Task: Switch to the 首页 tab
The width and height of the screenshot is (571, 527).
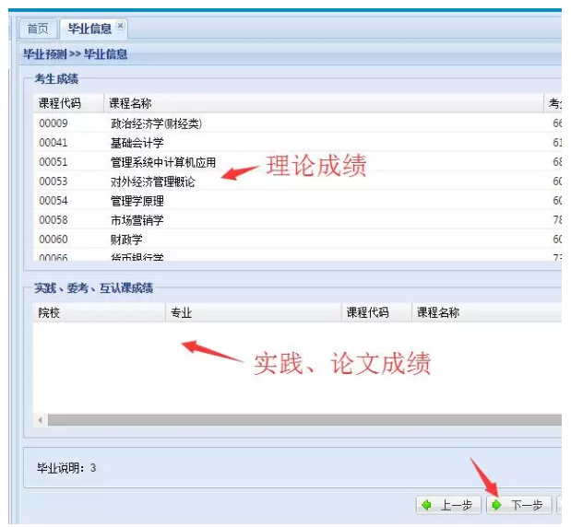Action: (38, 29)
